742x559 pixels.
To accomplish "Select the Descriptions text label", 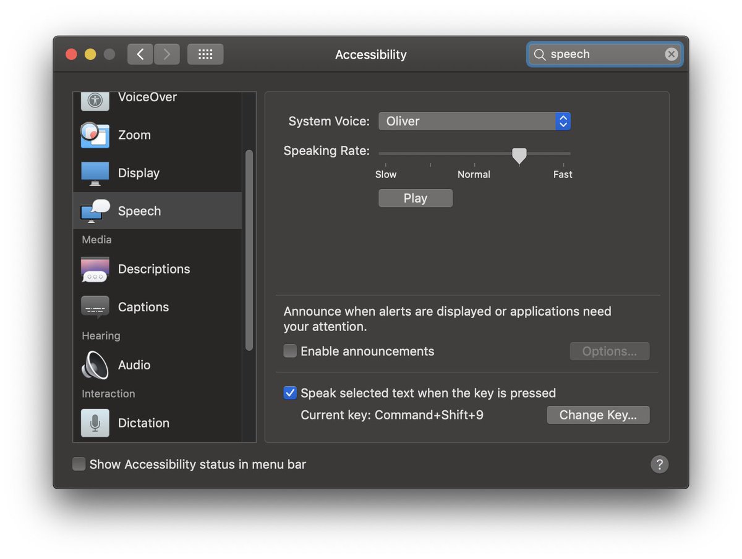I will tap(154, 269).
